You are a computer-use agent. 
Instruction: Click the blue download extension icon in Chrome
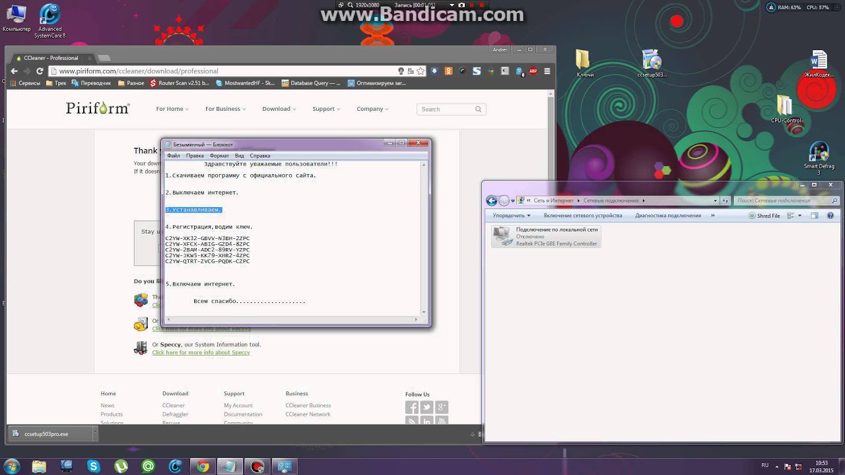pos(434,71)
